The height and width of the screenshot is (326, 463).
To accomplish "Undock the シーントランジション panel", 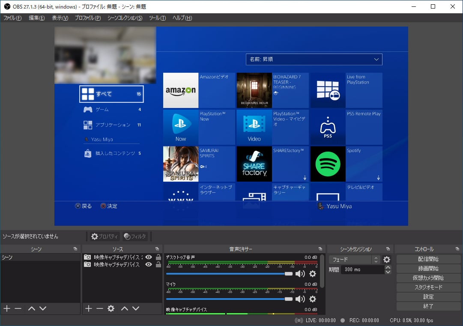I will 388,249.
